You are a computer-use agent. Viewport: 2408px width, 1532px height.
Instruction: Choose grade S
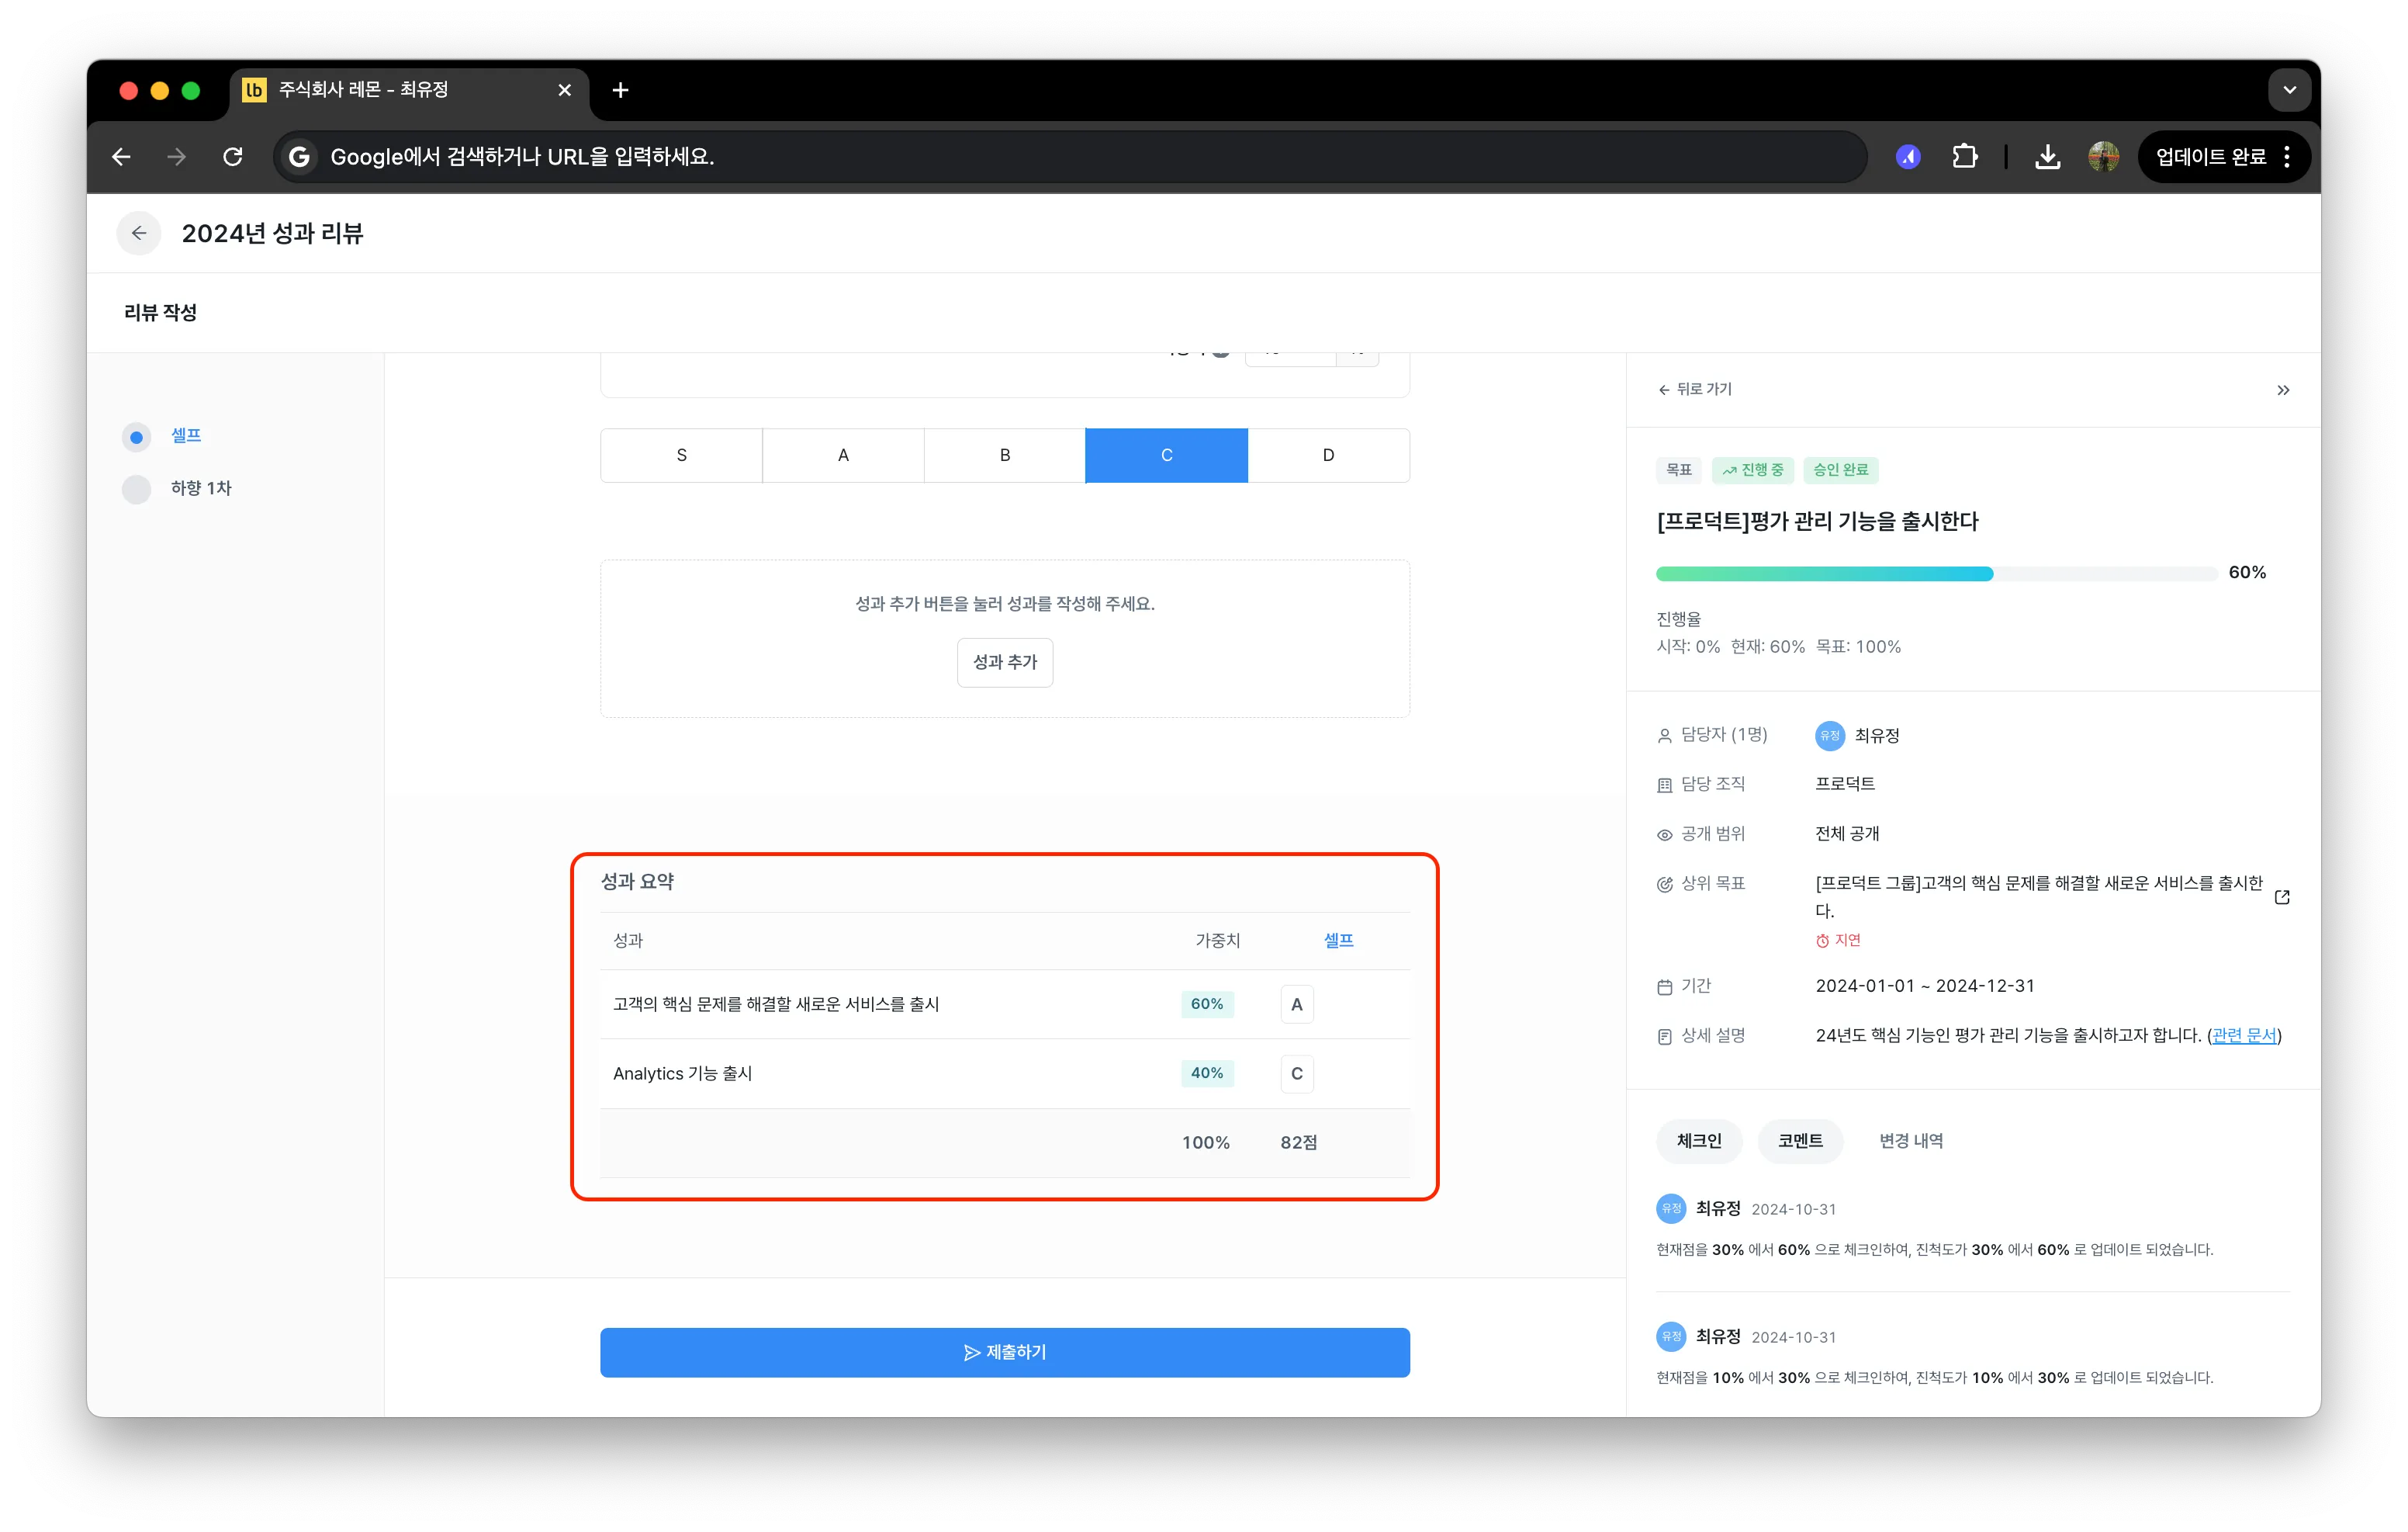point(681,456)
